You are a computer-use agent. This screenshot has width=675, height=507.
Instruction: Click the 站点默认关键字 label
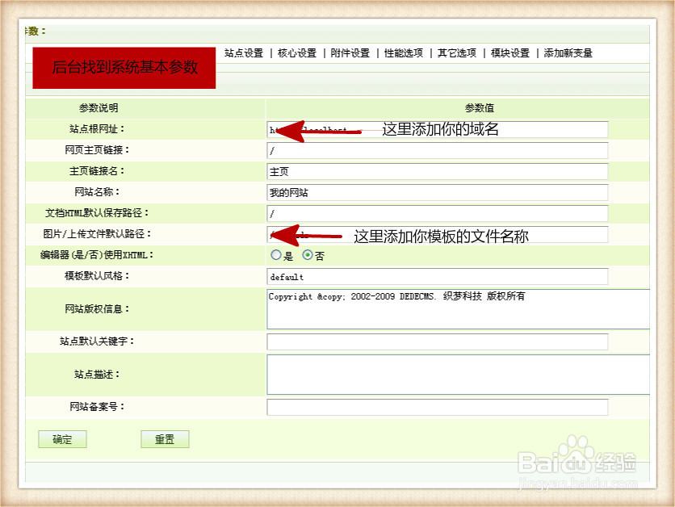pos(97,341)
